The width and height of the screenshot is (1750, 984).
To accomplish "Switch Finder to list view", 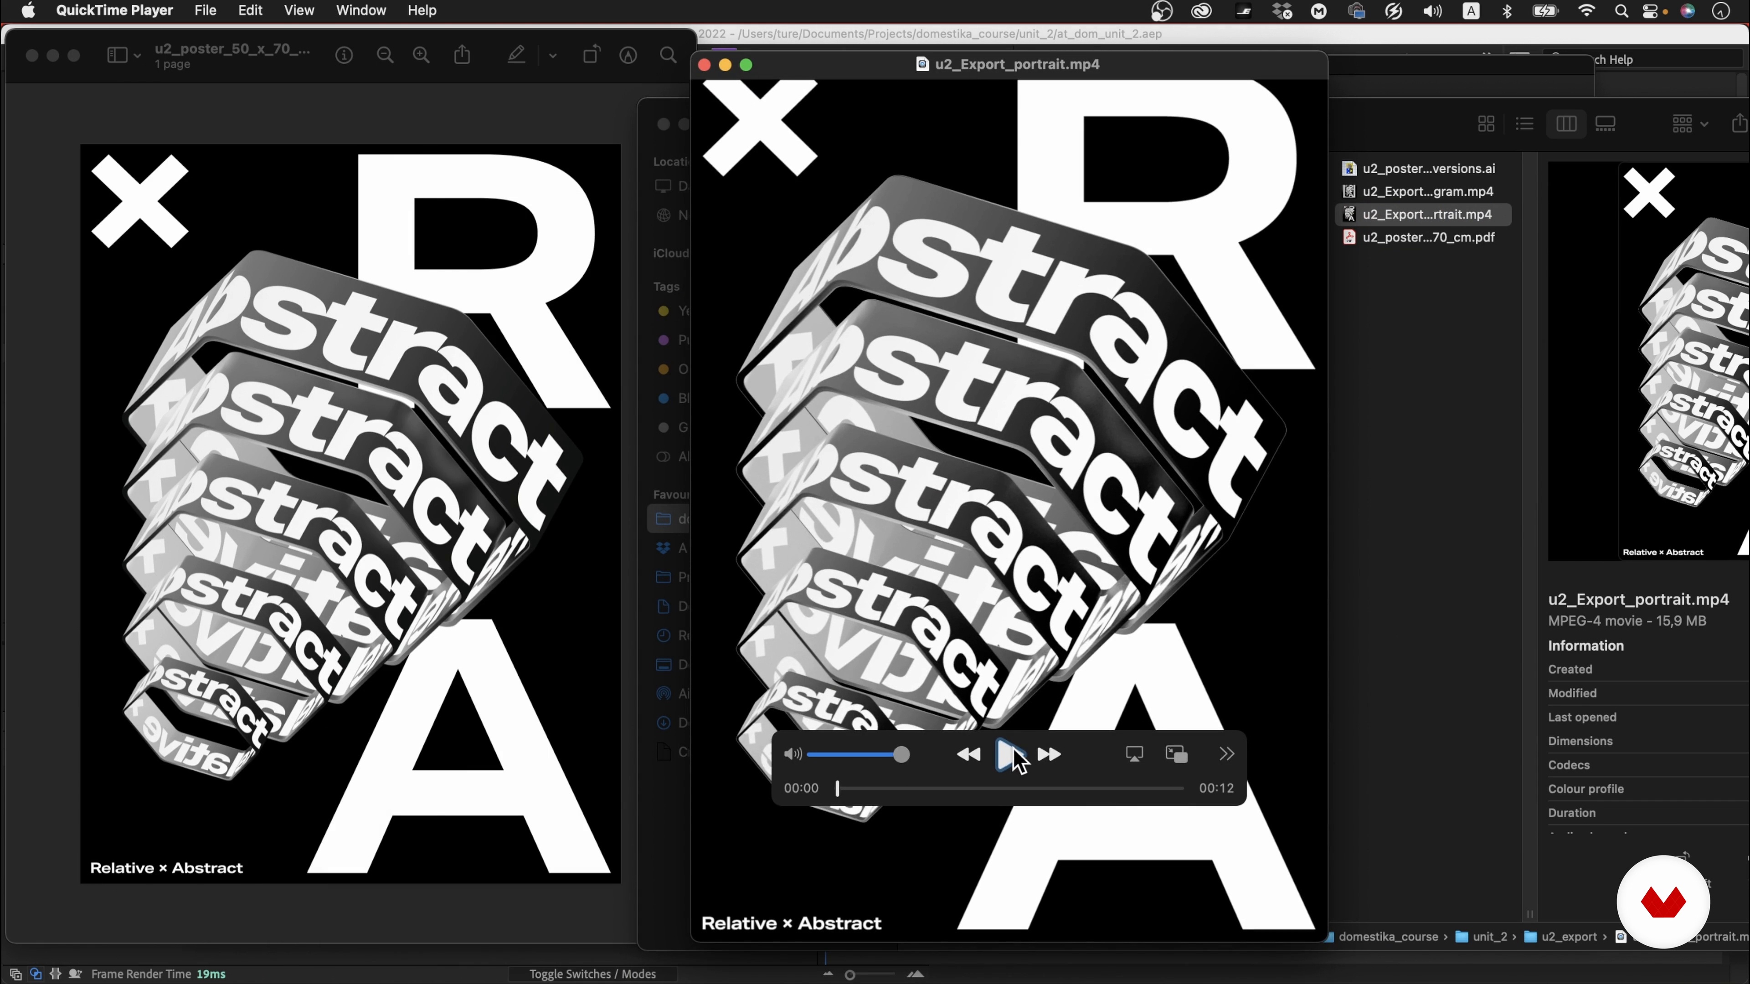I will tap(1525, 123).
